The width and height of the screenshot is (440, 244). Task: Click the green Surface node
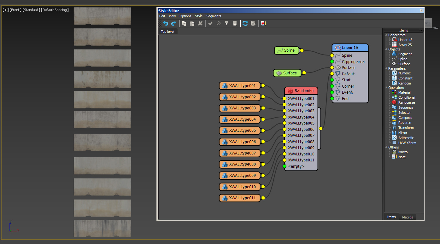pos(287,73)
